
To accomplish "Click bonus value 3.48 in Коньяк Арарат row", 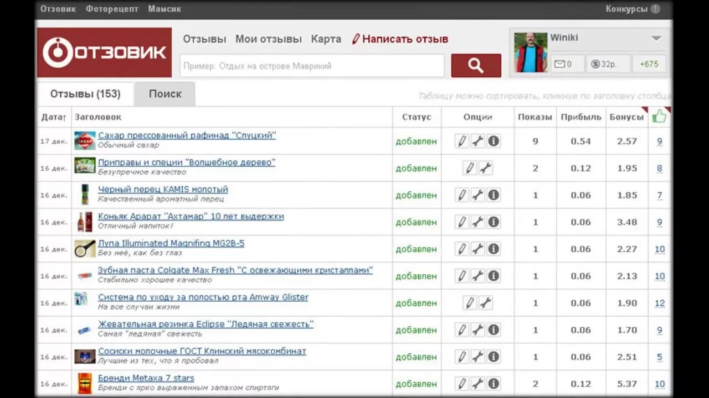I will click(x=627, y=222).
